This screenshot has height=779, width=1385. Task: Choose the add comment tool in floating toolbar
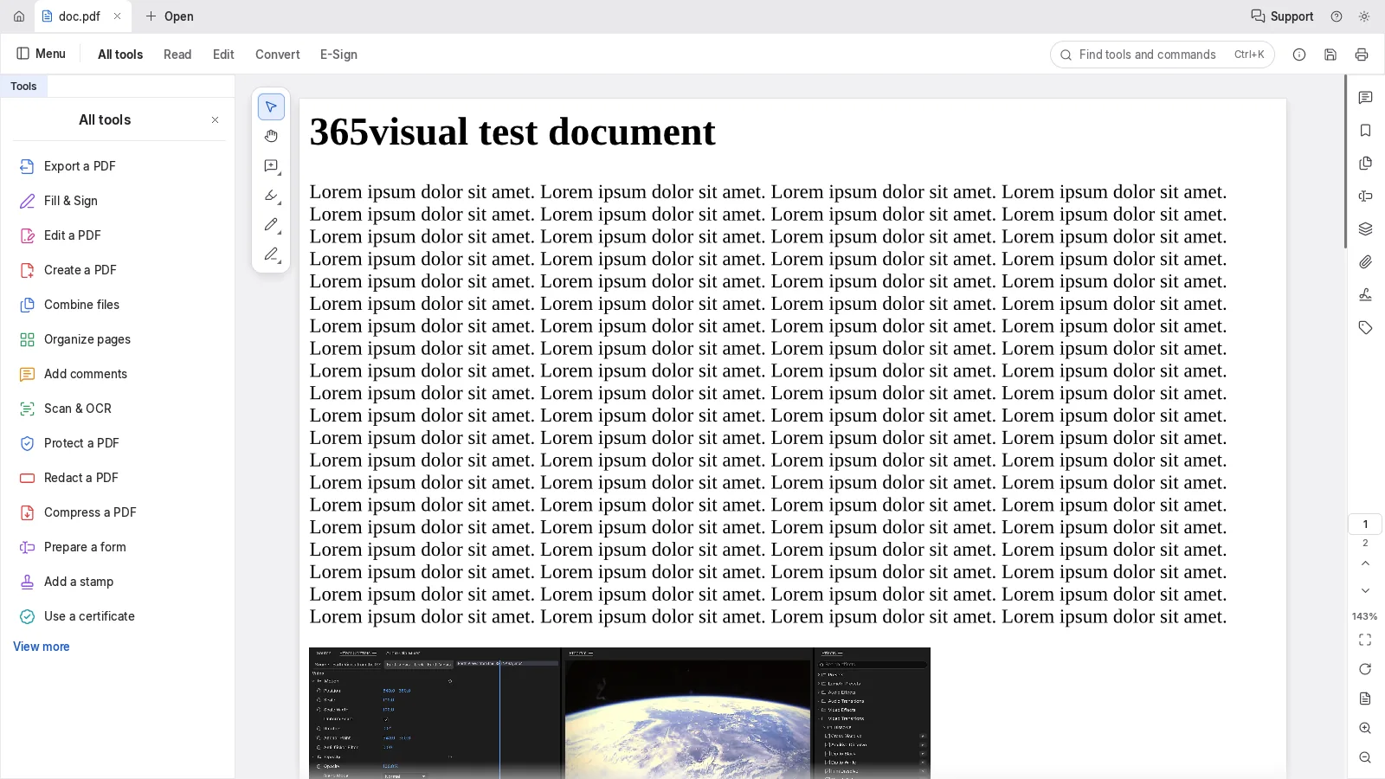271,165
